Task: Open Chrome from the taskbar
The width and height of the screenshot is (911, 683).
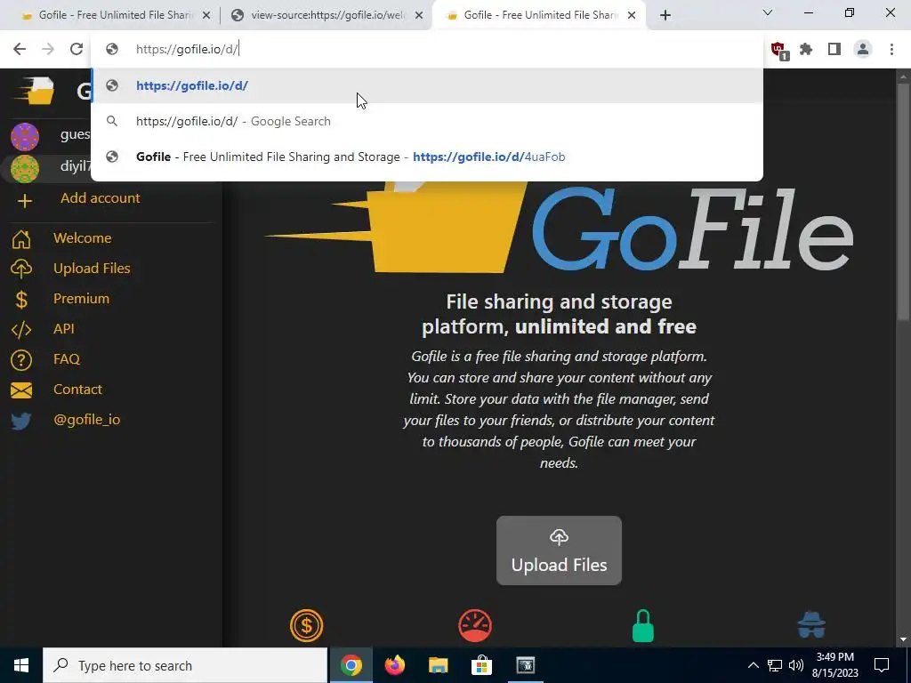Action: pos(351,665)
